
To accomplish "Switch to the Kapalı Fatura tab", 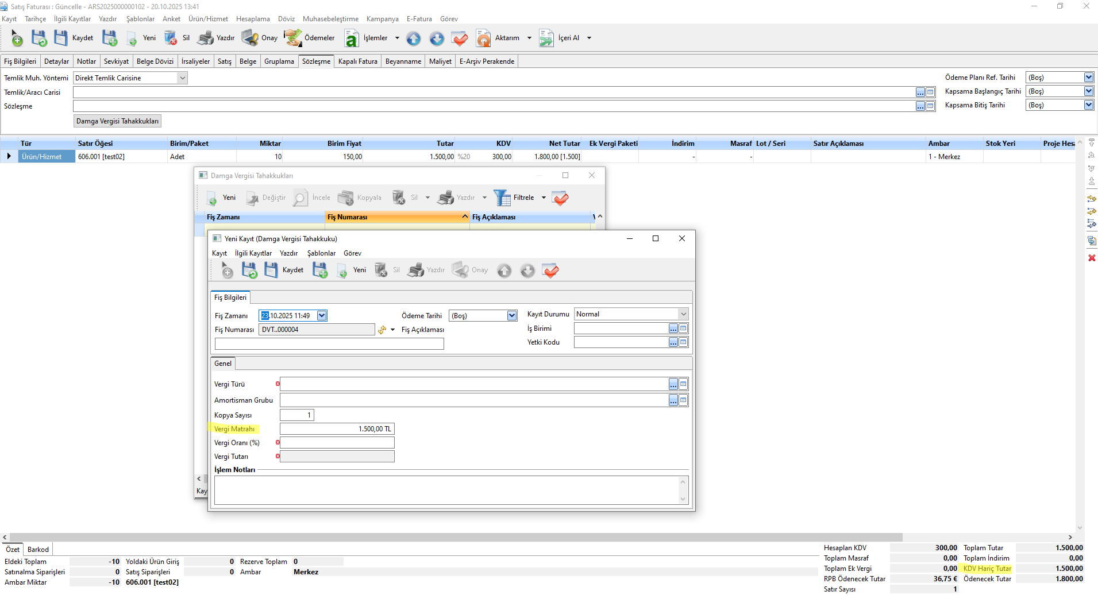I will (357, 61).
